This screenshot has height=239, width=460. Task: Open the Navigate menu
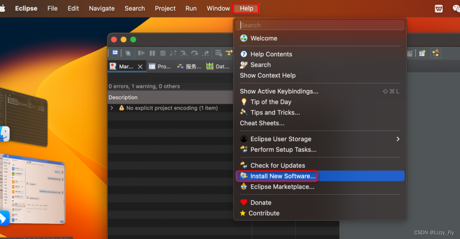pos(102,8)
